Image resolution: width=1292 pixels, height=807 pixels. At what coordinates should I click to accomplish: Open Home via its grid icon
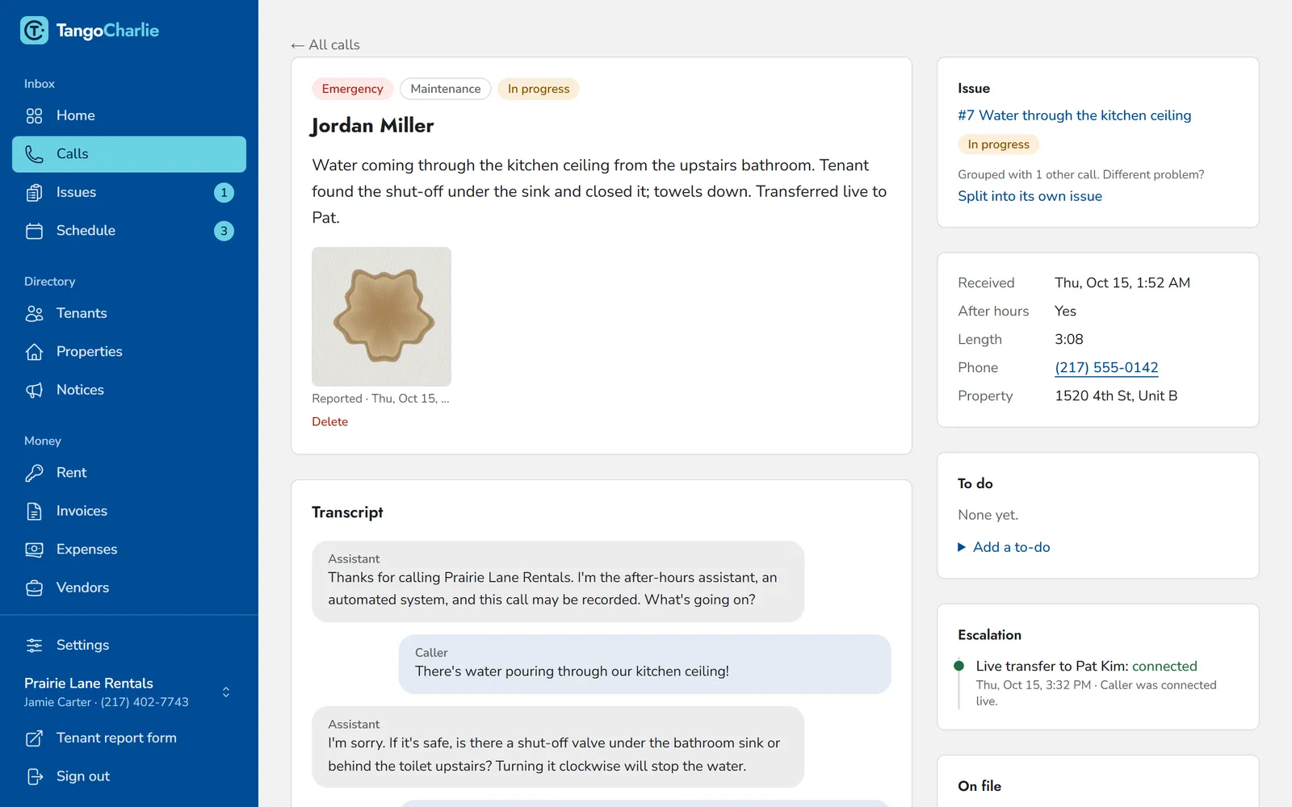pos(34,116)
